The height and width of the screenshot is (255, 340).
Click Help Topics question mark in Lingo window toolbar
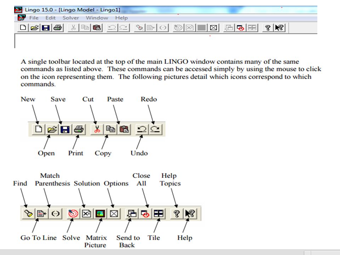268,28
